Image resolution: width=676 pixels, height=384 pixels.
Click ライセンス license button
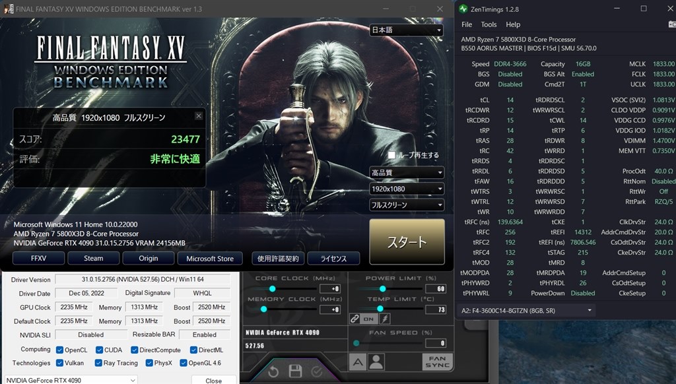click(x=333, y=258)
